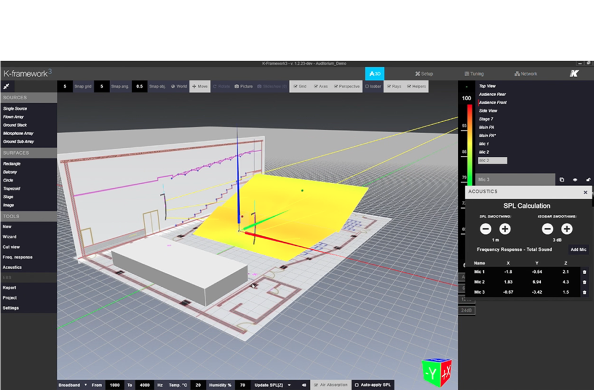
Task: Click the Humidity % input field
Action: [x=242, y=385]
